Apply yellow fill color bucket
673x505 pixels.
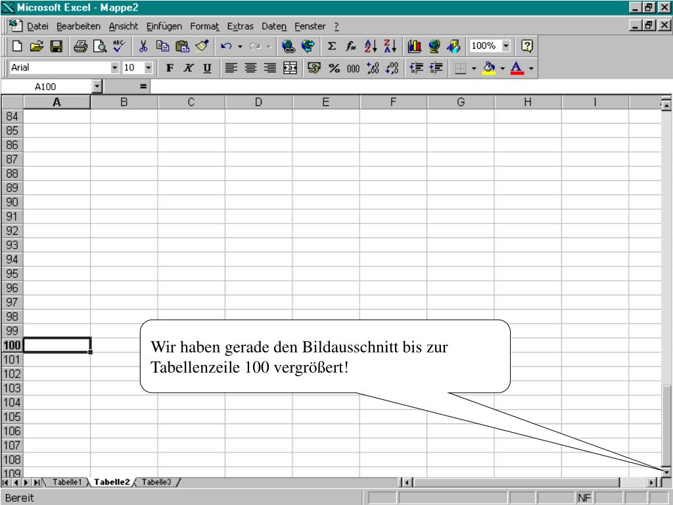pyautogui.click(x=489, y=68)
